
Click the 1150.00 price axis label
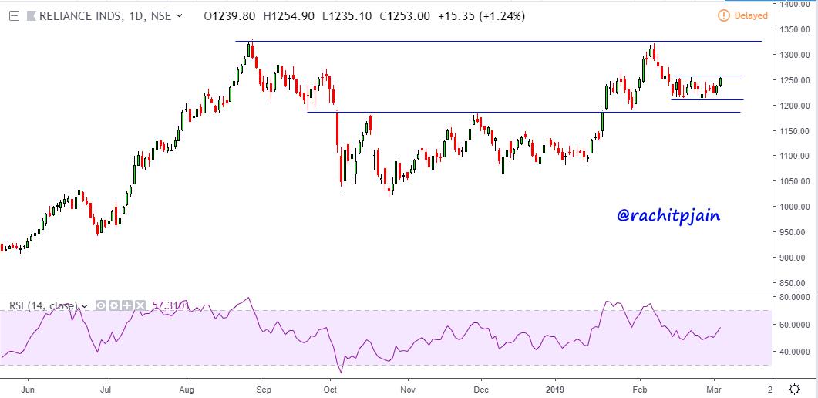[x=794, y=131]
